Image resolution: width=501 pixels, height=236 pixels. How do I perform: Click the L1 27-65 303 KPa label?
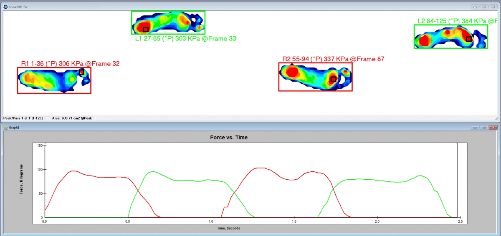(x=185, y=38)
